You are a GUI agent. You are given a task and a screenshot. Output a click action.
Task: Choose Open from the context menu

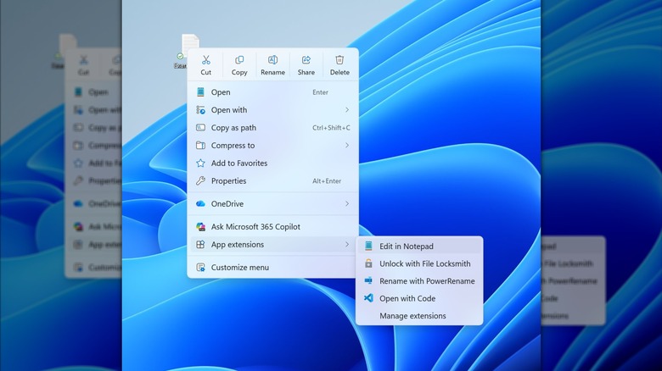point(272,92)
